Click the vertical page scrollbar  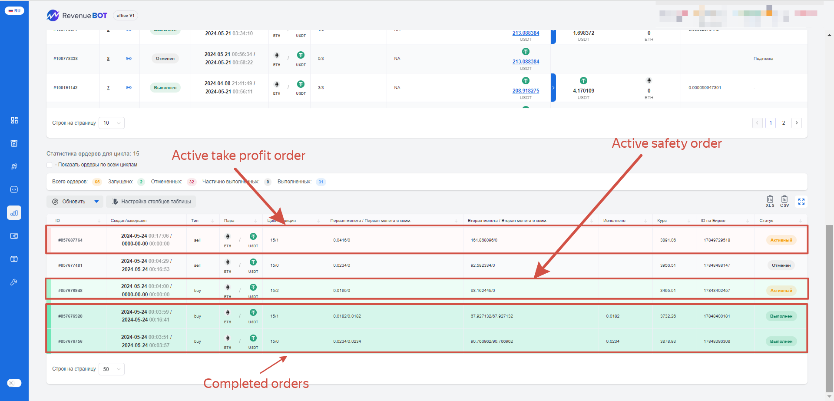829,308
